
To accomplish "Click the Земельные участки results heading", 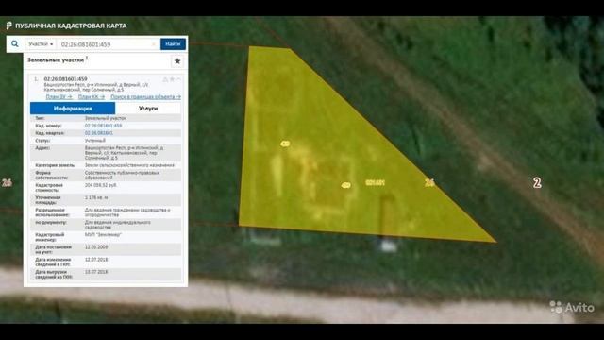I will (56, 60).
